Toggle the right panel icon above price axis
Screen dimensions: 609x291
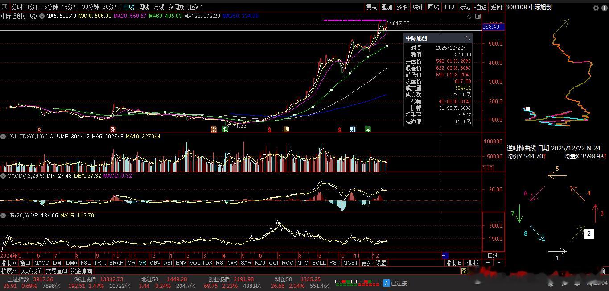coord(478,16)
